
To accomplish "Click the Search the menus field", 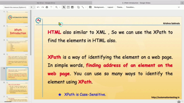I will (16, 7).
